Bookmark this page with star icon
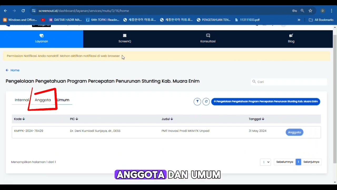This screenshot has width=337, height=190. tap(310, 11)
